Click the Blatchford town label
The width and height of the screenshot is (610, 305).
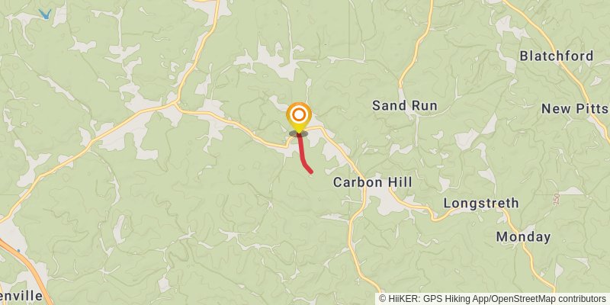pyautogui.click(x=557, y=56)
